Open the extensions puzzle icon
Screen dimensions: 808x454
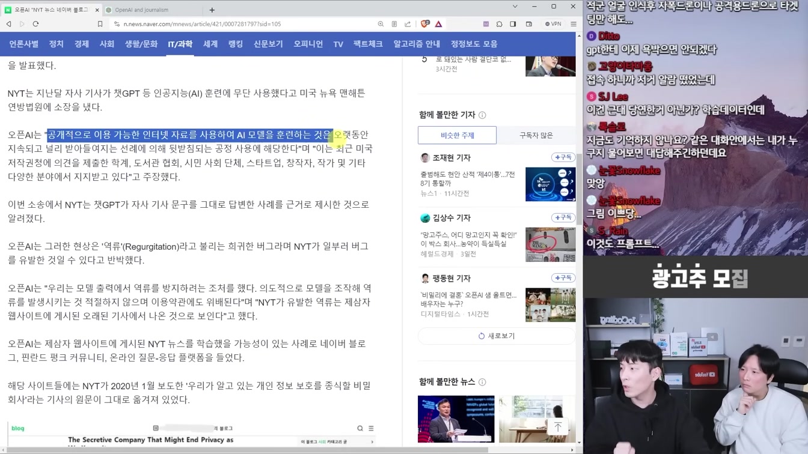[499, 24]
